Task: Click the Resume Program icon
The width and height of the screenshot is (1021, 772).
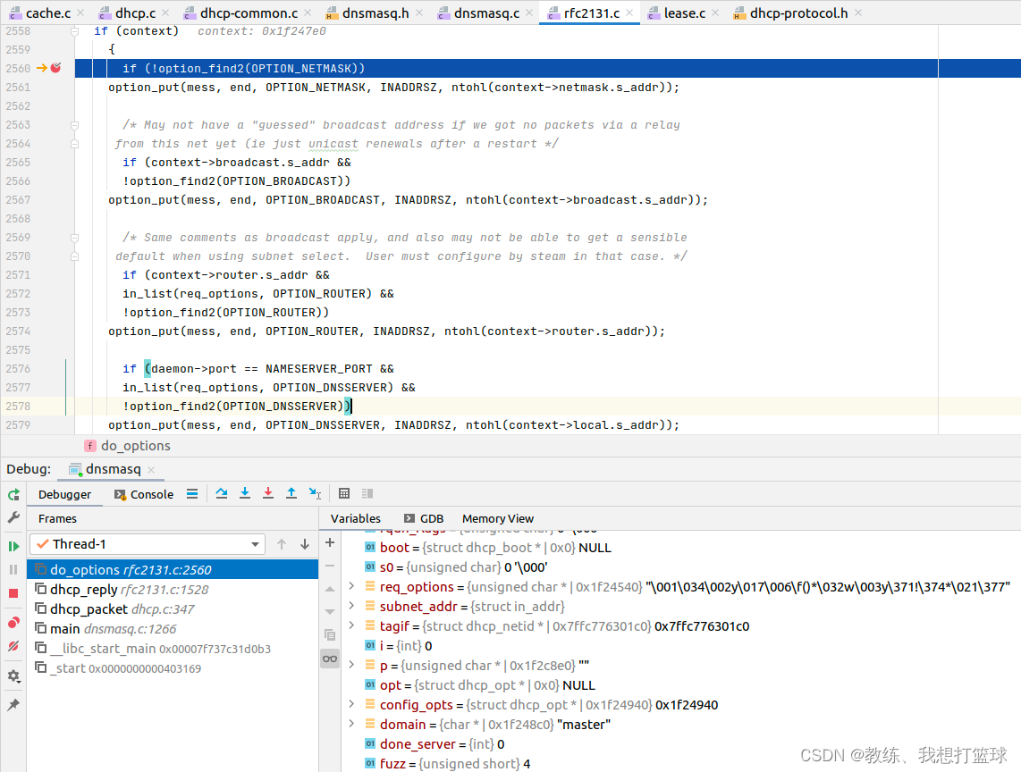Action: coord(13,545)
